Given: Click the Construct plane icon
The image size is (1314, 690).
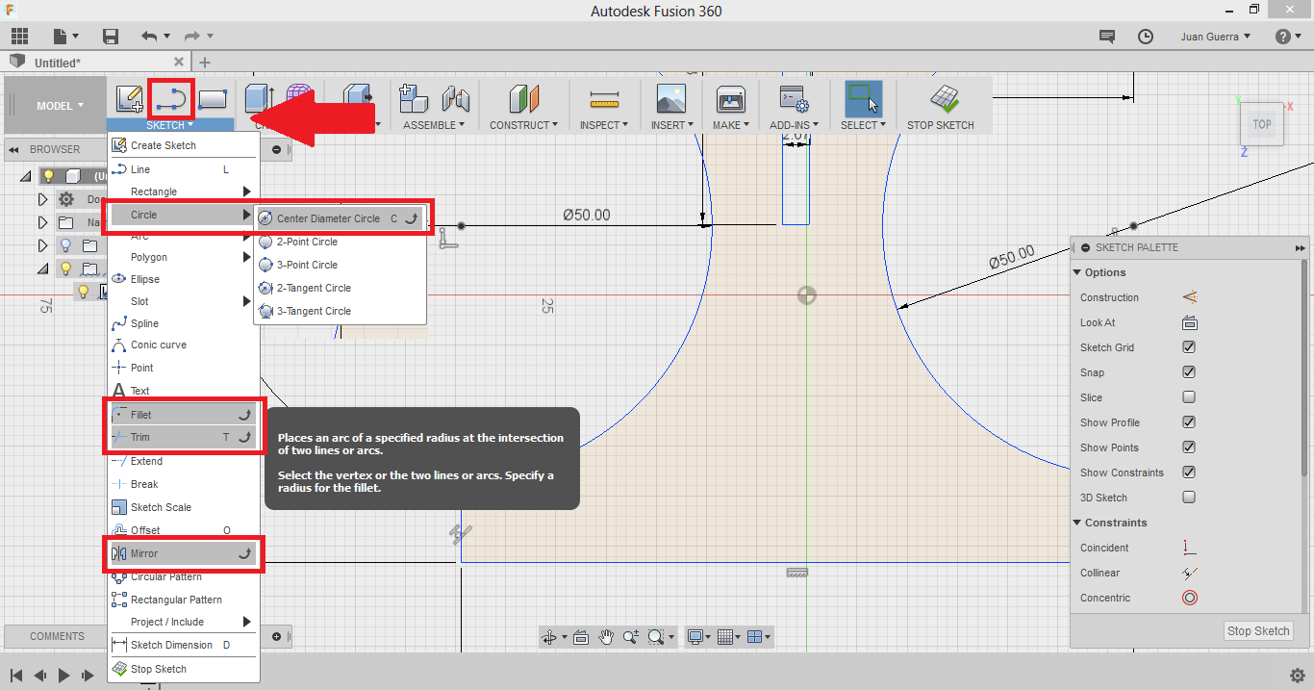Looking at the screenshot, I should tap(524, 98).
